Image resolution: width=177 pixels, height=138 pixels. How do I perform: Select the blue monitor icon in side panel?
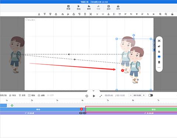[159, 57]
